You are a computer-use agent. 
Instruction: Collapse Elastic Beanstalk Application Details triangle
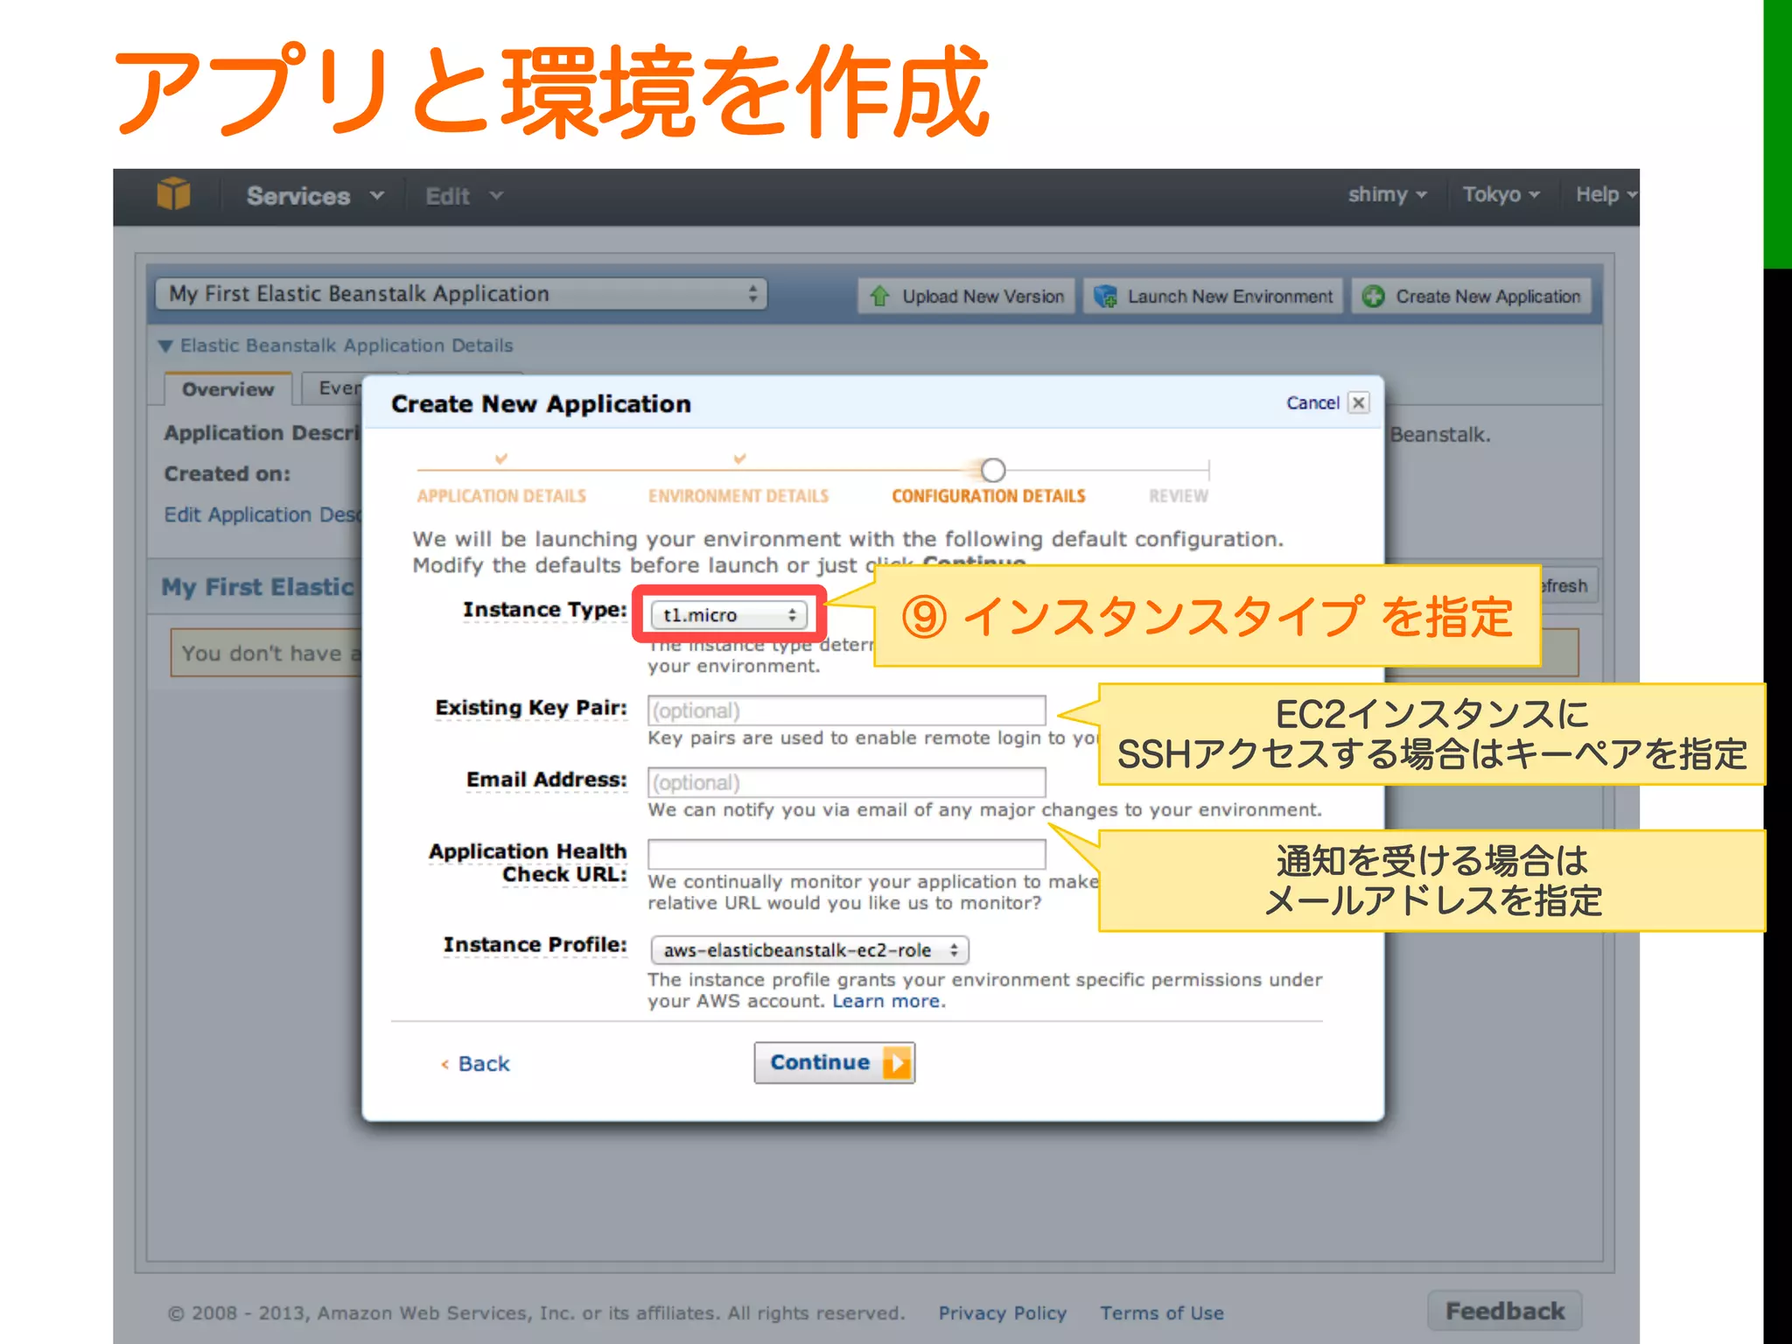(x=165, y=346)
